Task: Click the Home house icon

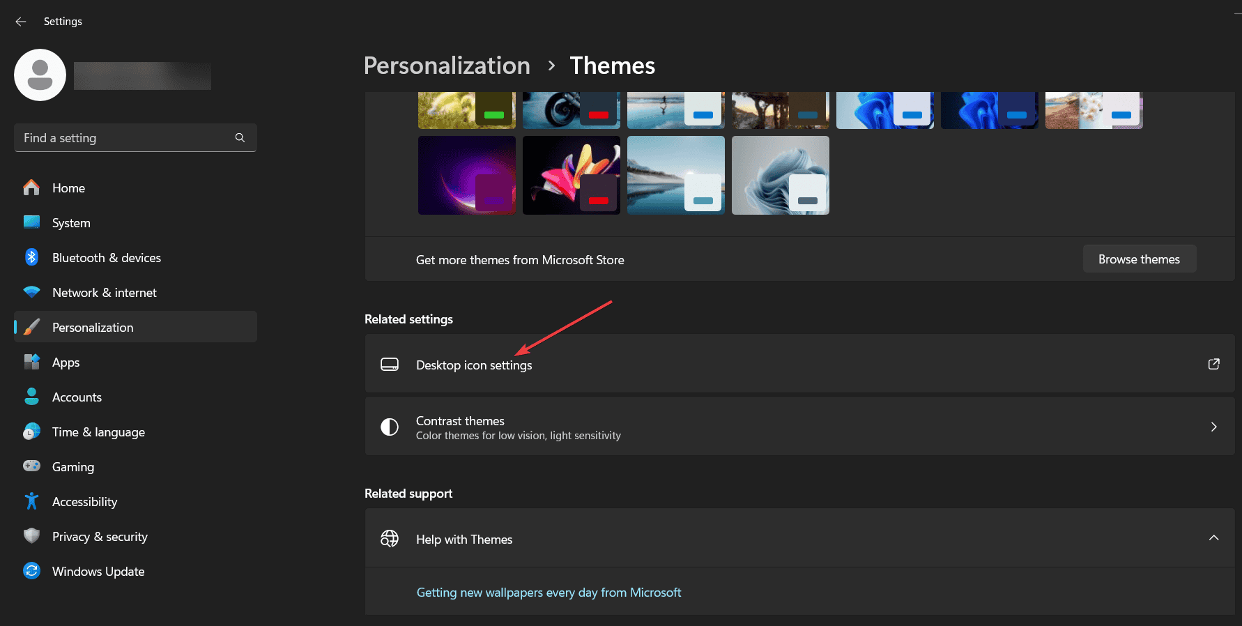Action: 31,188
